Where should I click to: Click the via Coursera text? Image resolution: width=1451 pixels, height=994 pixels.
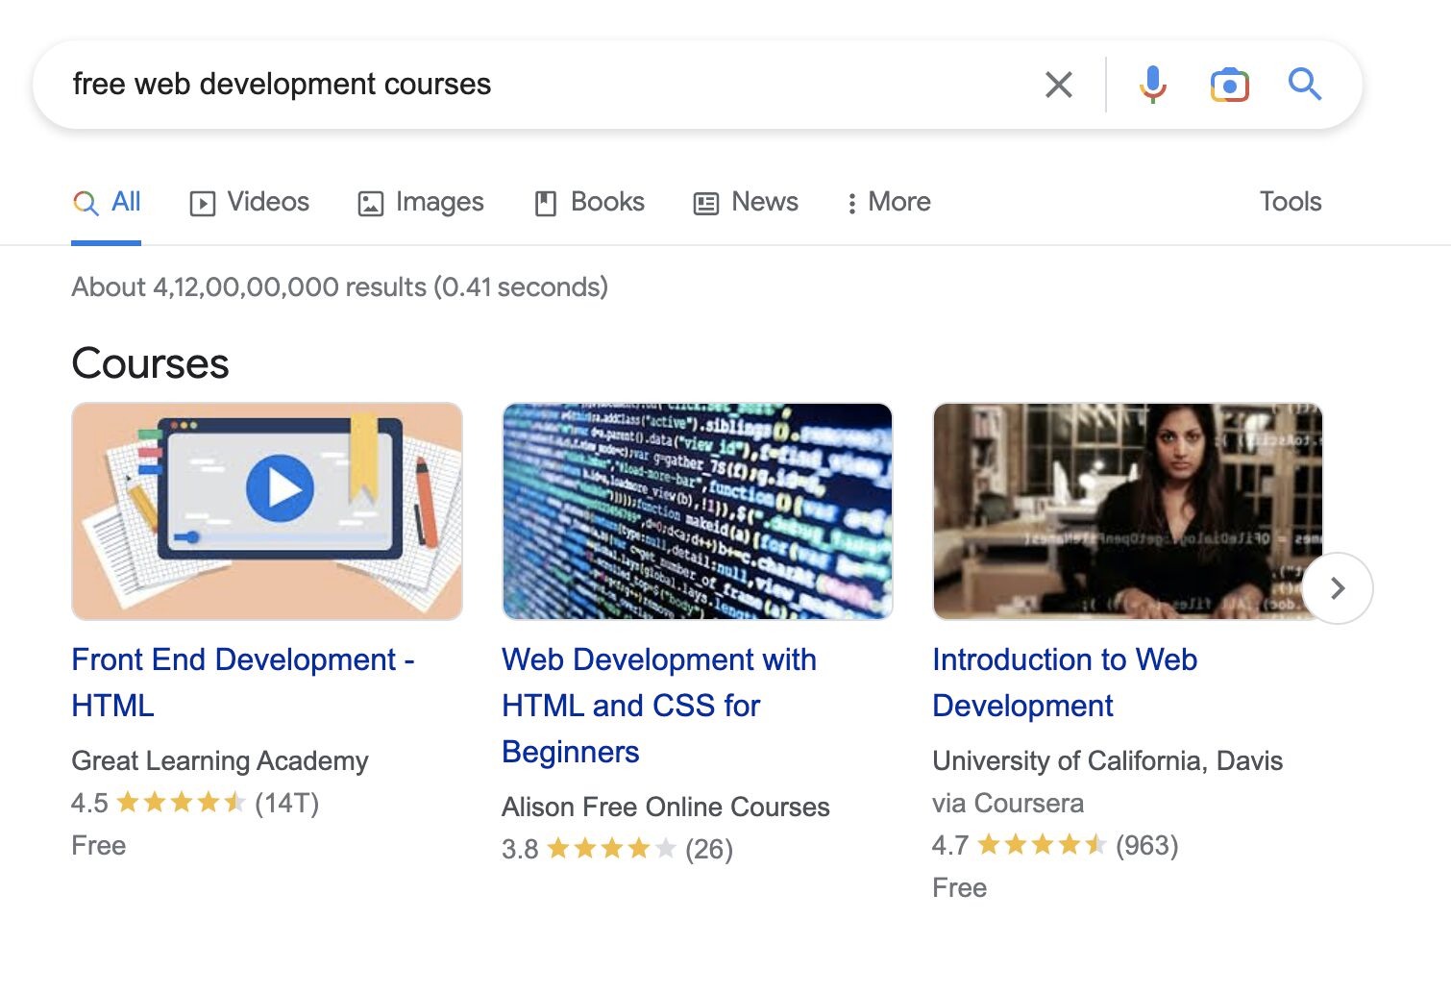coord(1008,803)
